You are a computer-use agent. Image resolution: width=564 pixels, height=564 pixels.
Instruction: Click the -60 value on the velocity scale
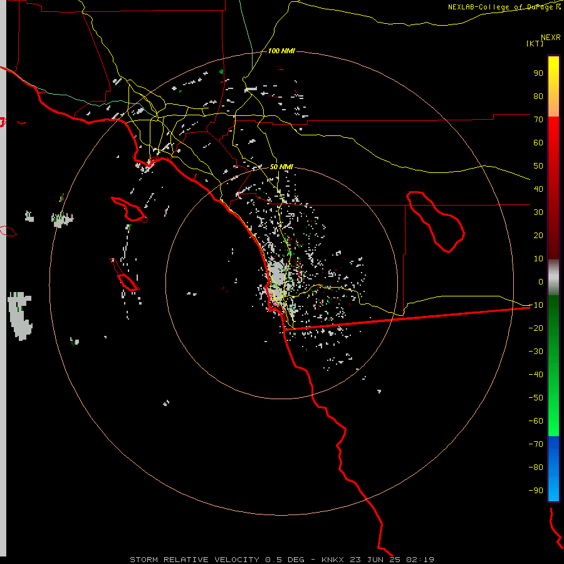536,421
